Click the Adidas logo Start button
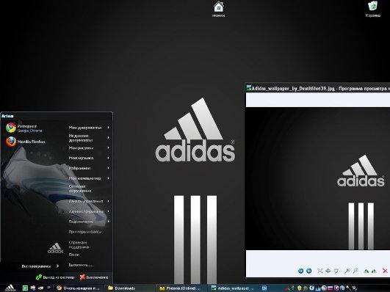 10,288
